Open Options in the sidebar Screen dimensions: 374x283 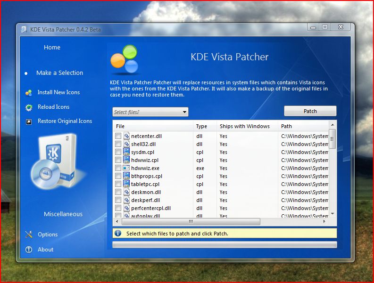coord(48,234)
